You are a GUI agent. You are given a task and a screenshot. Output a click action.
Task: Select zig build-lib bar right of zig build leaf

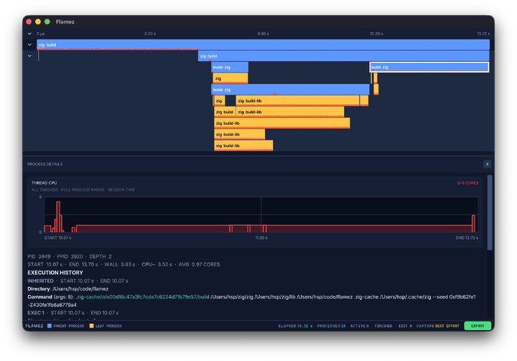(x=290, y=112)
